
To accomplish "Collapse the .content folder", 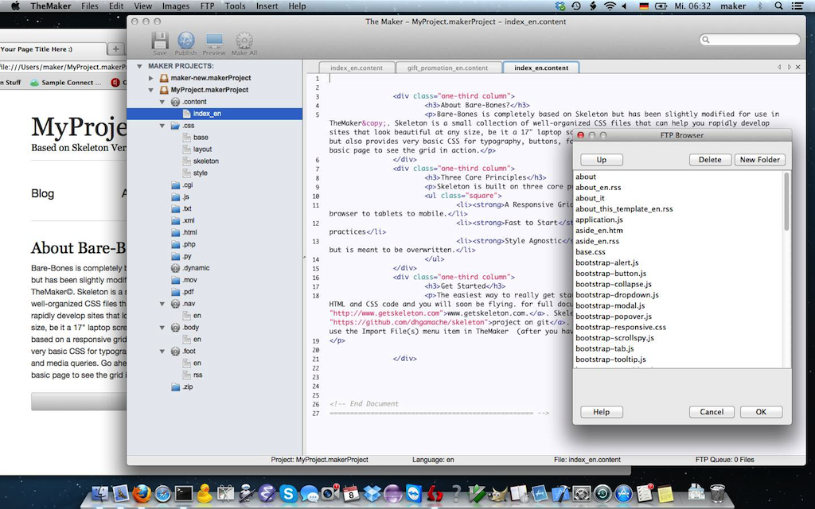I will tap(162, 102).
